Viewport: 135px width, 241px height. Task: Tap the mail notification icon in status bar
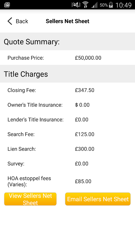[x=7, y=5]
